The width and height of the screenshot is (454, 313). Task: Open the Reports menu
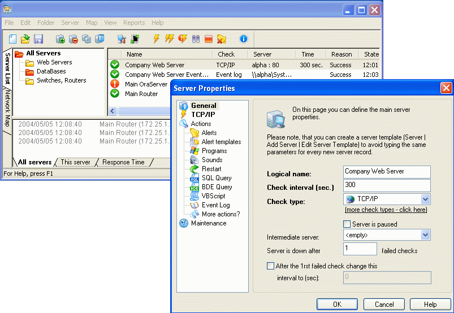click(134, 23)
